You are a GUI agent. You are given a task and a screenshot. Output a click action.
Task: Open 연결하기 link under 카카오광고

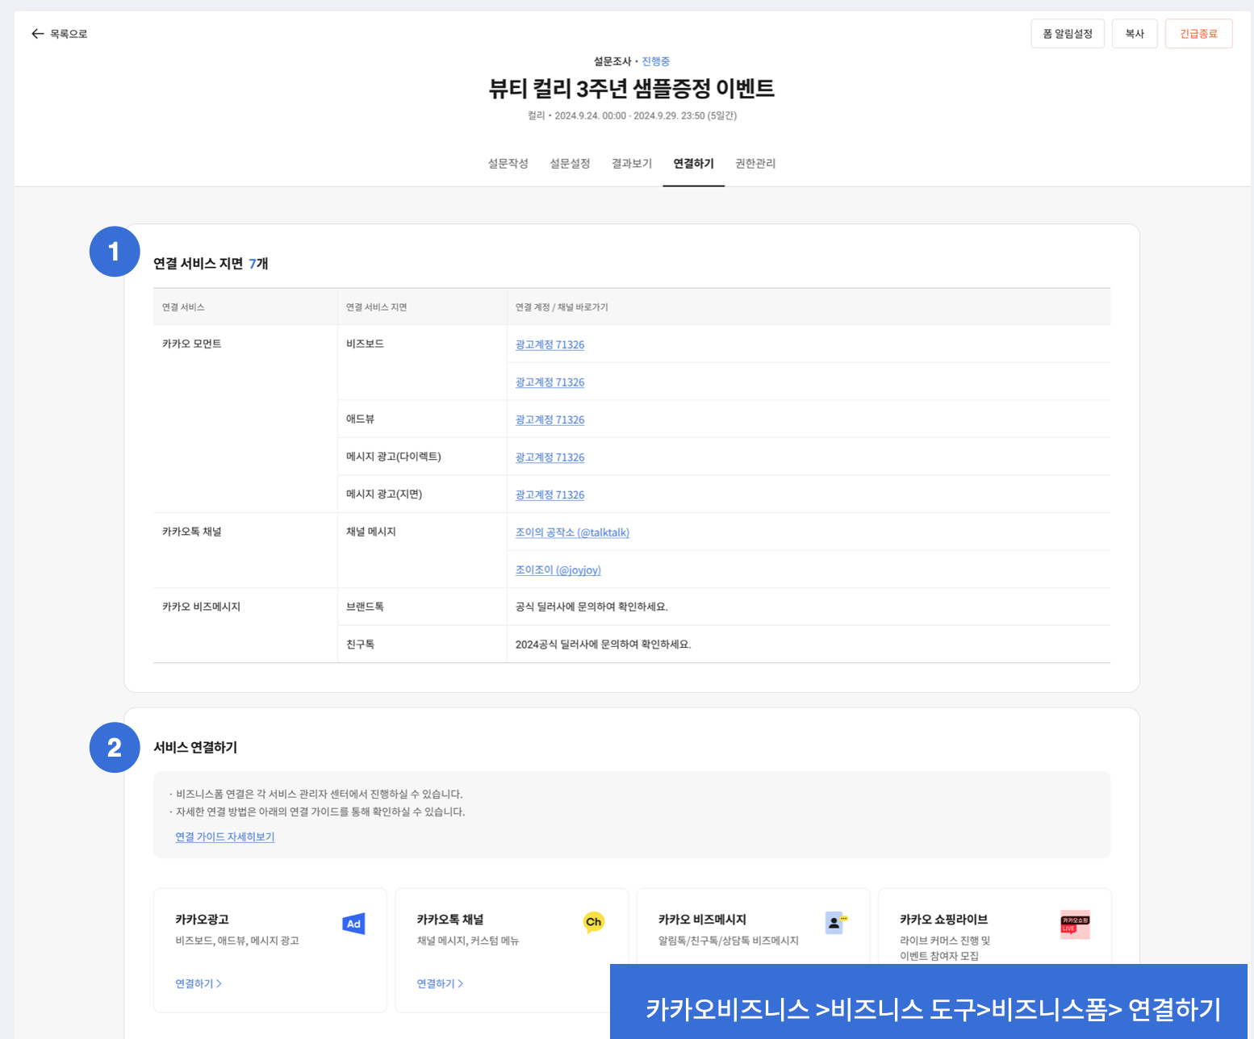pyautogui.click(x=199, y=983)
